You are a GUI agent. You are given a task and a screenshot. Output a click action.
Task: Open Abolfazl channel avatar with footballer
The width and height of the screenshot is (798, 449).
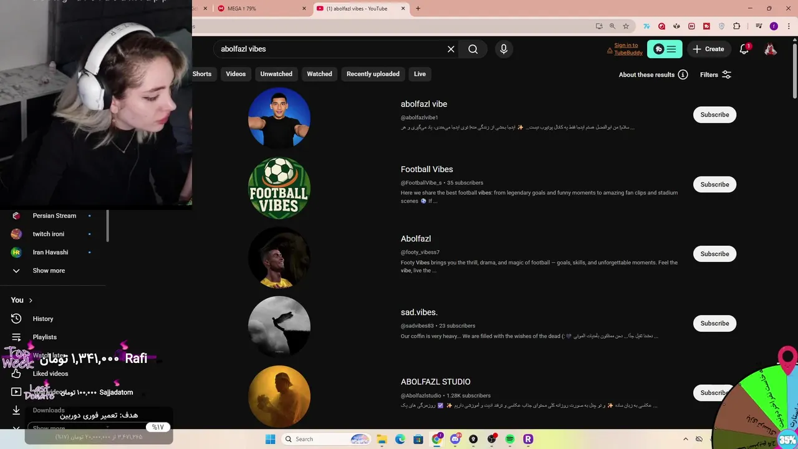point(279,258)
